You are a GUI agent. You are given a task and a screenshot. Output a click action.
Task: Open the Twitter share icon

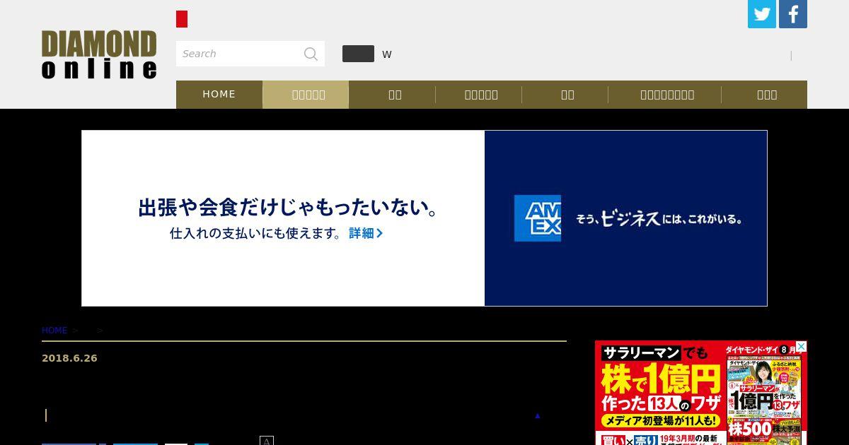tap(762, 14)
